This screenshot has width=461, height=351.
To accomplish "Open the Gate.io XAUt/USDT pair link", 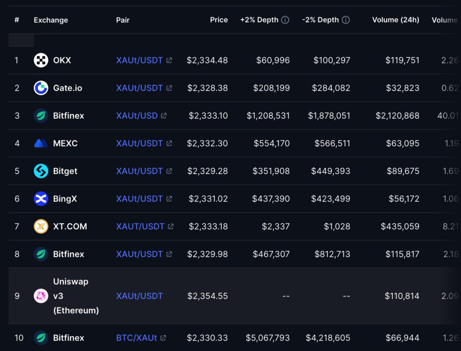I will pyautogui.click(x=139, y=88).
